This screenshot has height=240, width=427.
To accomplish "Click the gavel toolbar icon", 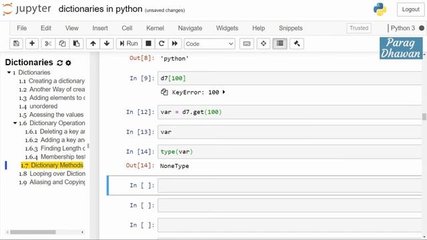I will click(297, 43).
